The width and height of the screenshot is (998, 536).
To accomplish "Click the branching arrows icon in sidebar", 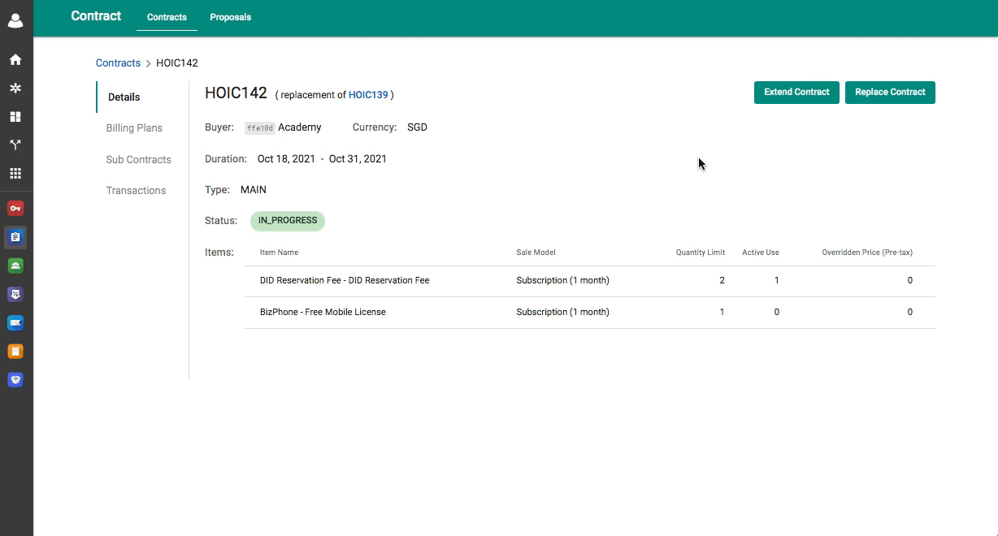I will [x=15, y=145].
